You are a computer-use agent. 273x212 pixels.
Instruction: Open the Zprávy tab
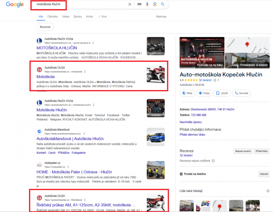78,17
